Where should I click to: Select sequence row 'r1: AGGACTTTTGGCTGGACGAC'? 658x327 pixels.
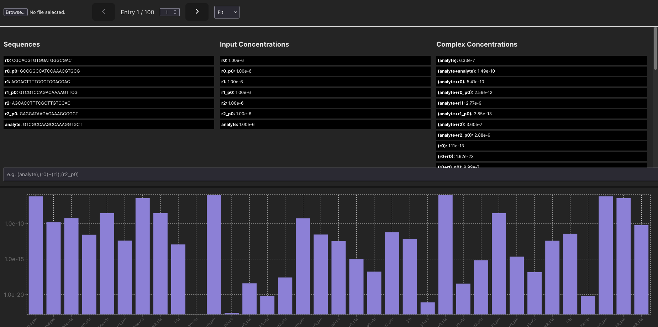(109, 82)
